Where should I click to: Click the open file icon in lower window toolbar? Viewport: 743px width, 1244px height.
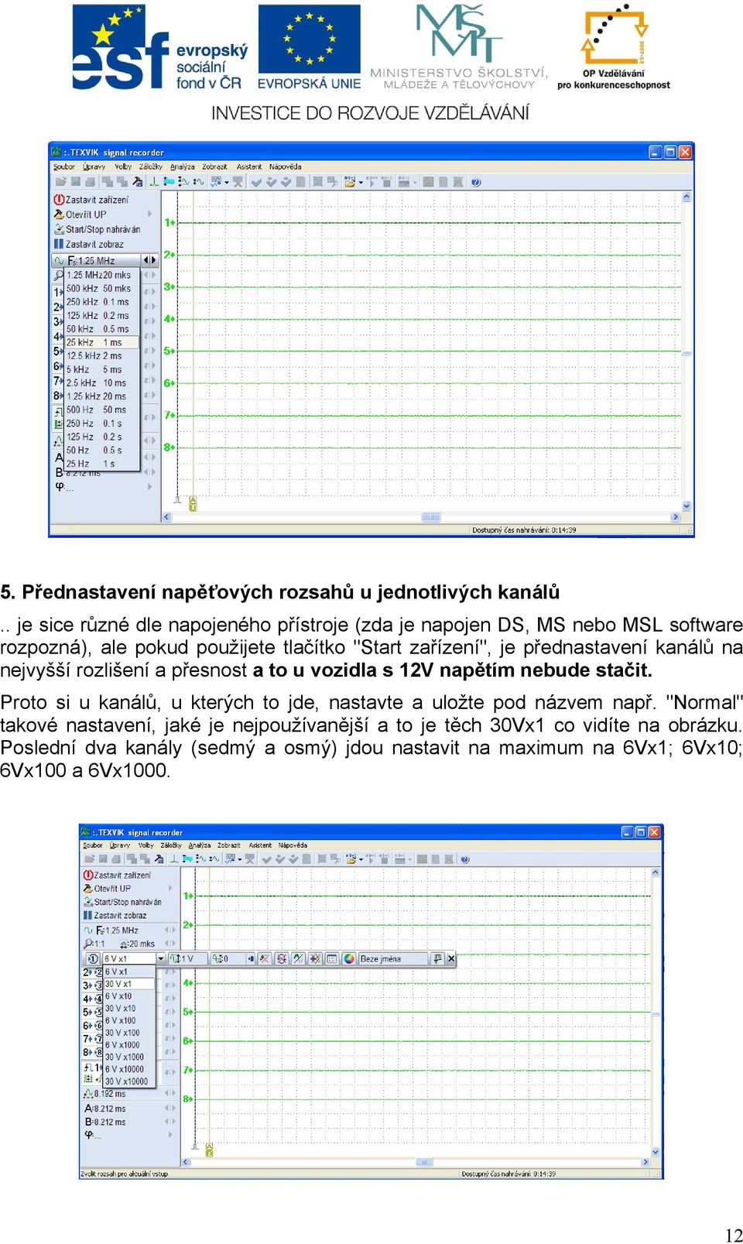tap(89, 858)
